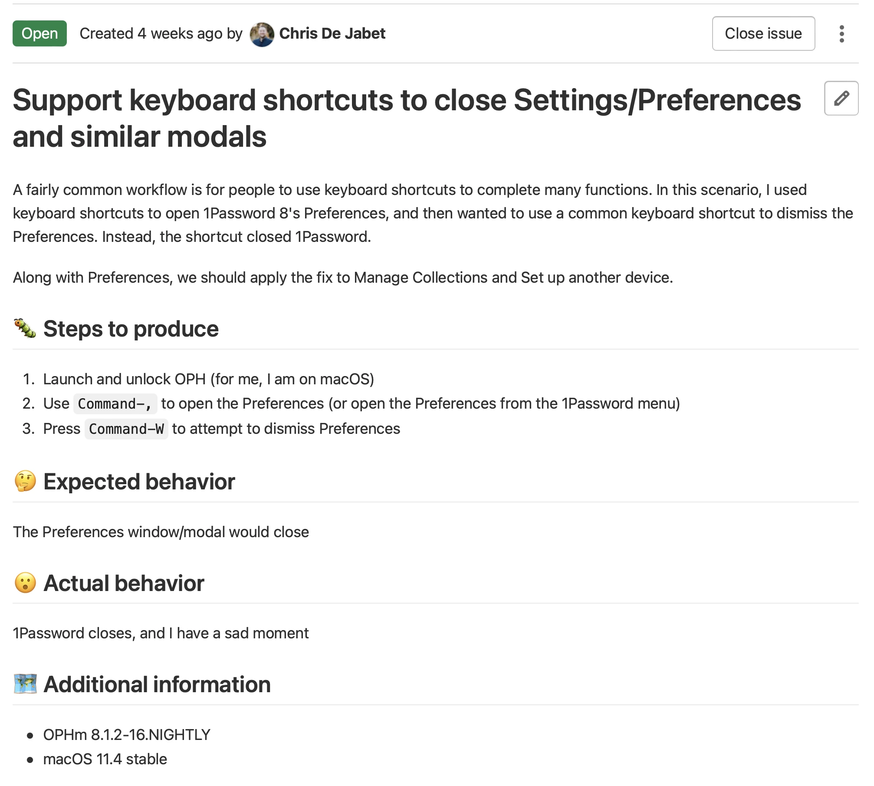Screen dimensions: 874x786
Task: Click the Steps to produce heading
Action: 131,329
